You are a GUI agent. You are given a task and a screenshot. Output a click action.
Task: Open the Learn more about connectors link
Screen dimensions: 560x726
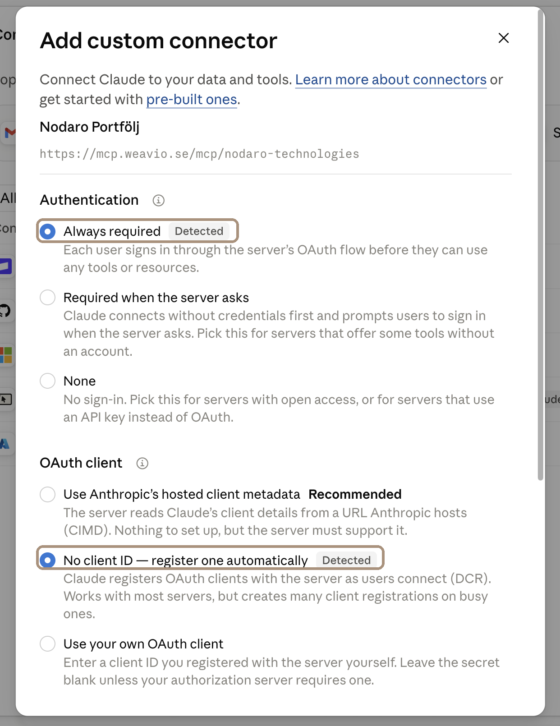(391, 80)
